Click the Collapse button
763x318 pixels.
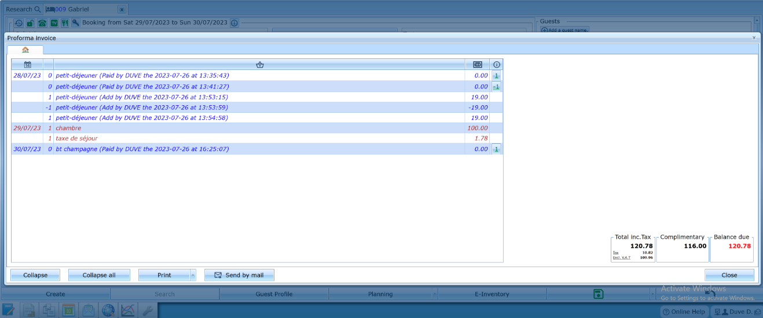(x=35, y=275)
